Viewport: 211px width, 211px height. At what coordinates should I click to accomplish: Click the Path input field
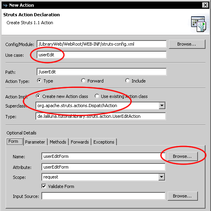click(101, 72)
